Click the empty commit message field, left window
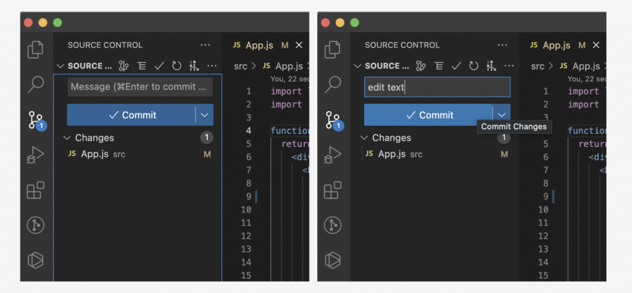The width and height of the screenshot is (632, 293). [139, 87]
